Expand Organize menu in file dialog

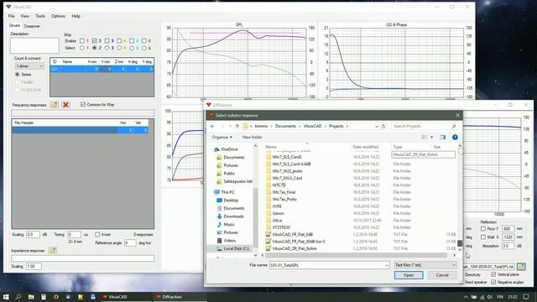coord(222,138)
